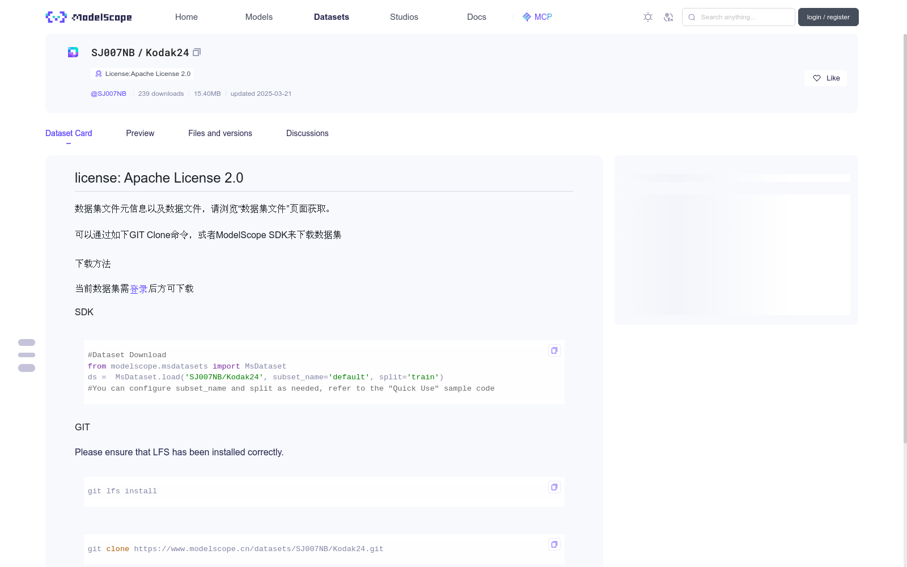Image resolution: width=907 pixels, height=567 pixels.
Task: Open the @SJ007NB author profile link
Action: (108, 94)
